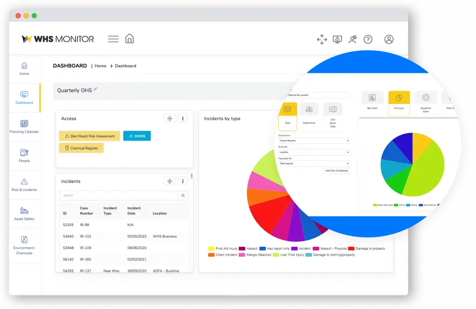Select the People section in the sidebar
Image resolution: width=476 pixels, height=309 pixels.
click(24, 156)
